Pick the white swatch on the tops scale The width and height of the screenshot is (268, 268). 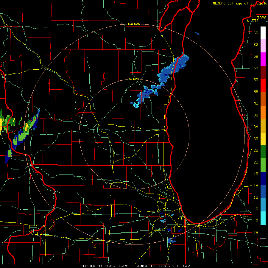[x=263, y=33]
